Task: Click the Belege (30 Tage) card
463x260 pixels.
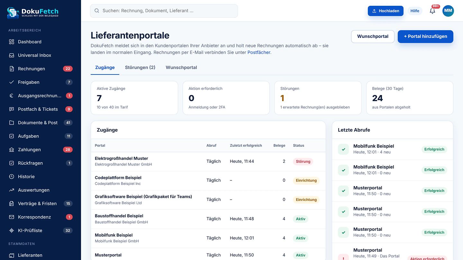Action: pyautogui.click(x=410, y=98)
